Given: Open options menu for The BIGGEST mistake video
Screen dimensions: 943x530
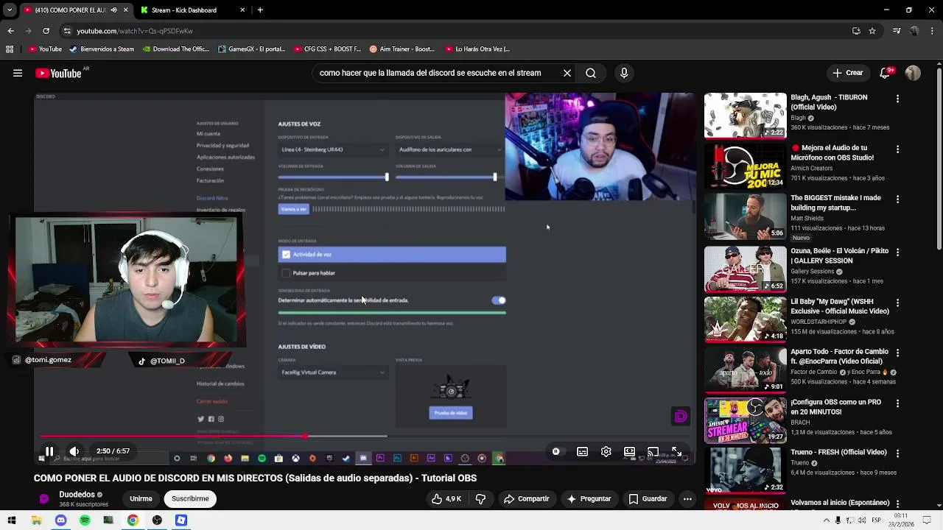Looking at the screenshot, I should click(897, 199).
